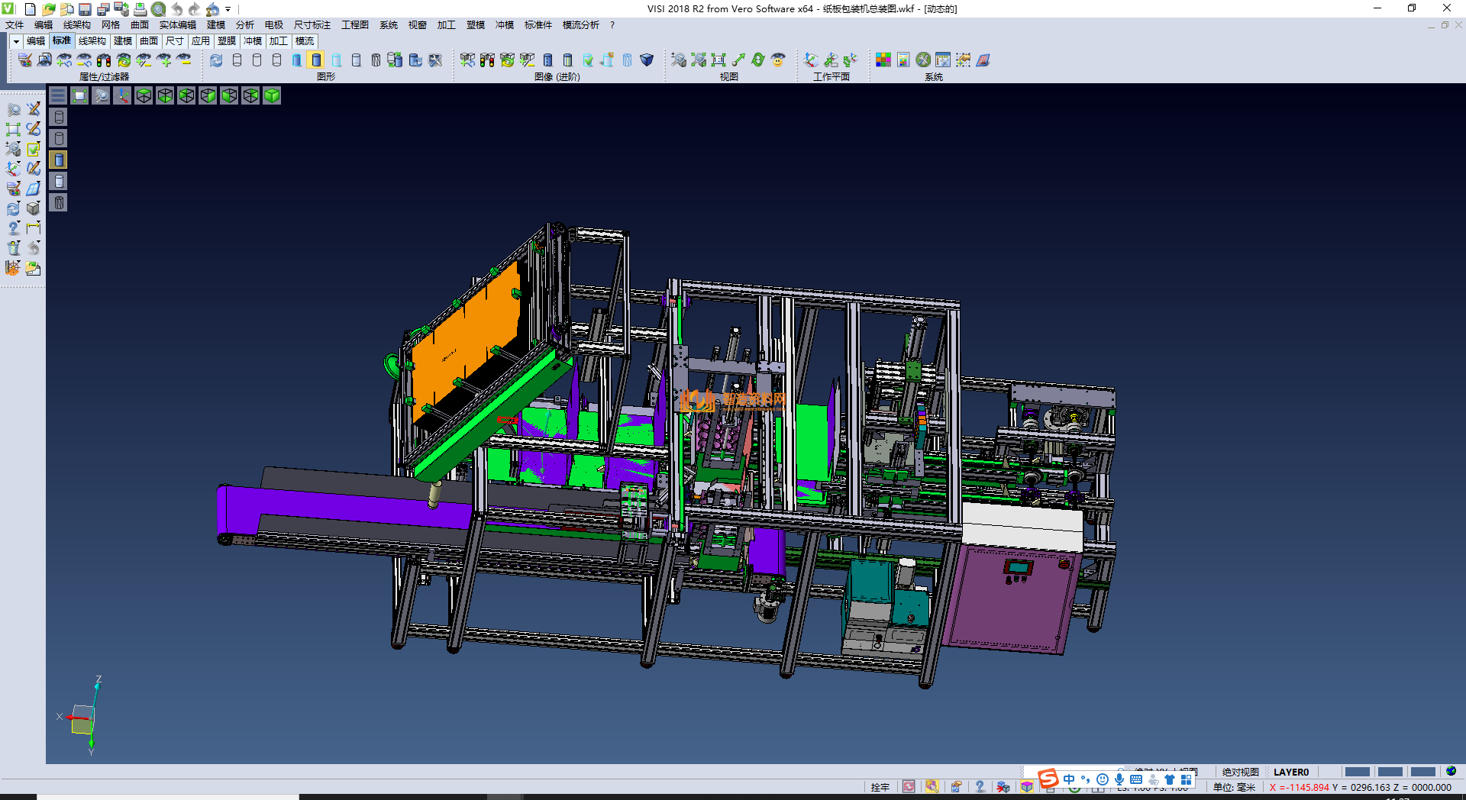Viewport: 1466px width, 800px height.
Task: Click the LAYER0 label in status bar
Action: tap(1290, 772)
